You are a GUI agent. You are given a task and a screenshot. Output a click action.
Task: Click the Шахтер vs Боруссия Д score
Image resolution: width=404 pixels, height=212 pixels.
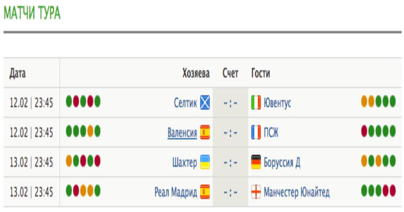point(231,162)
